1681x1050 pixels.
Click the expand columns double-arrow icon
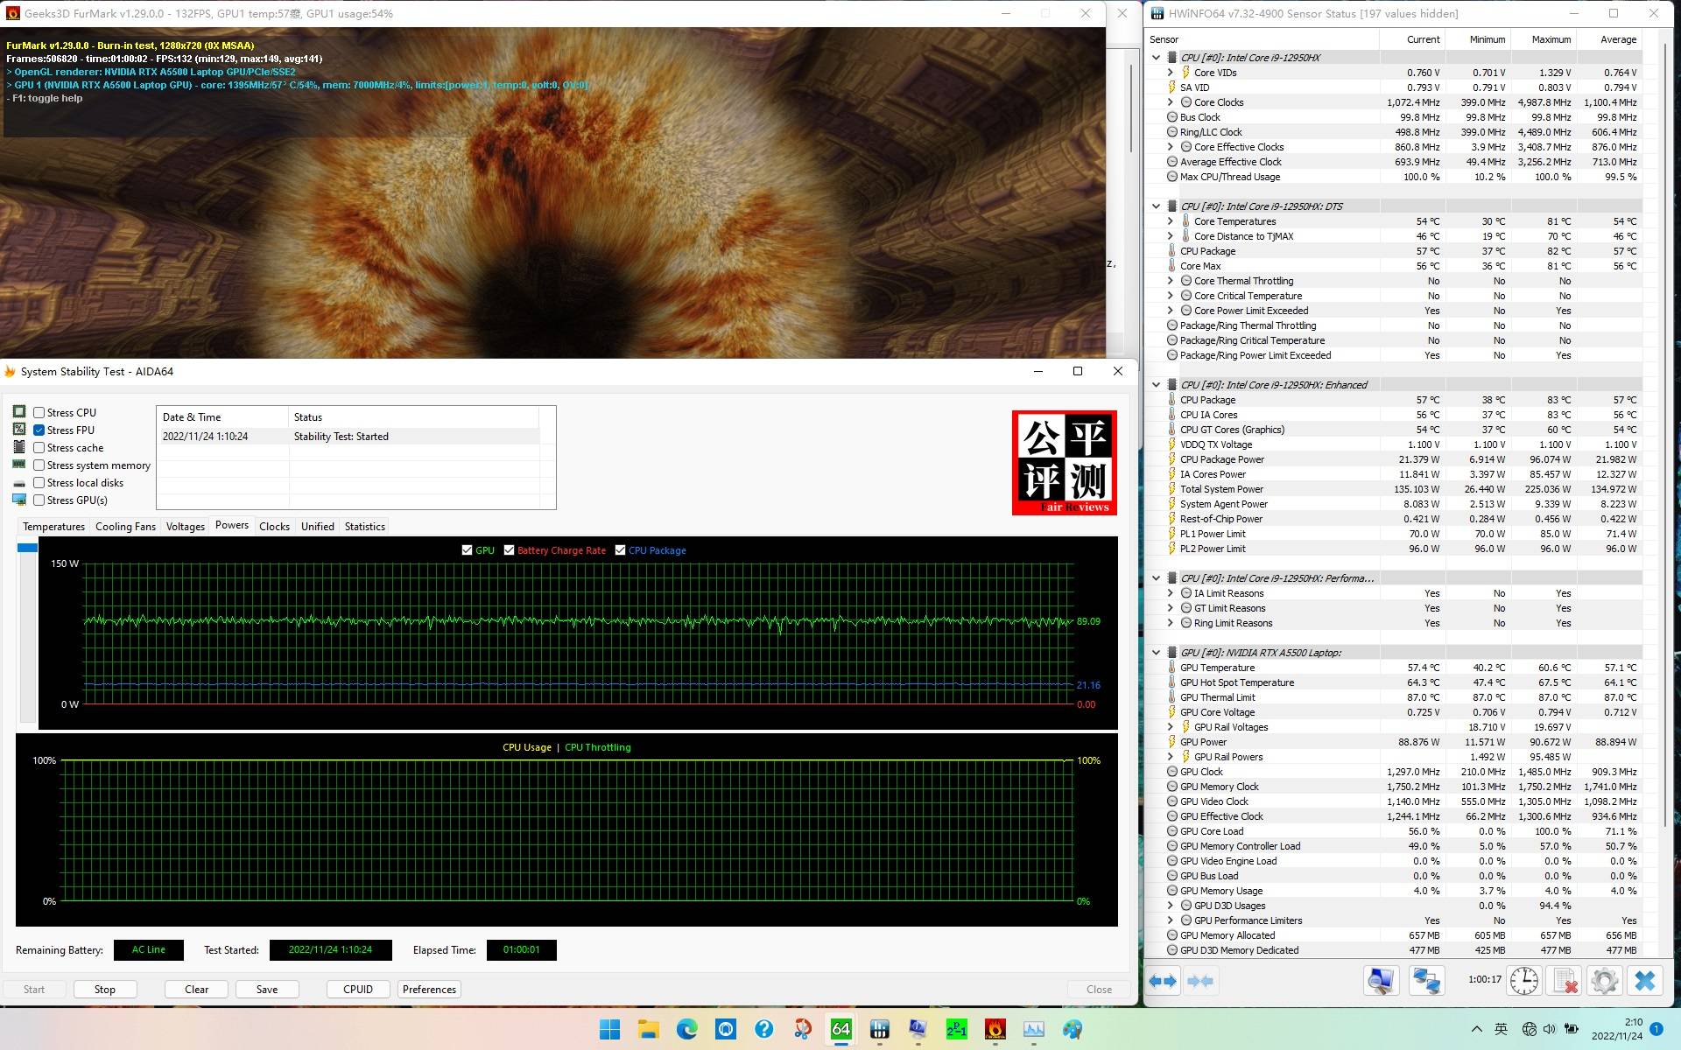click(x=1163, y=981)
